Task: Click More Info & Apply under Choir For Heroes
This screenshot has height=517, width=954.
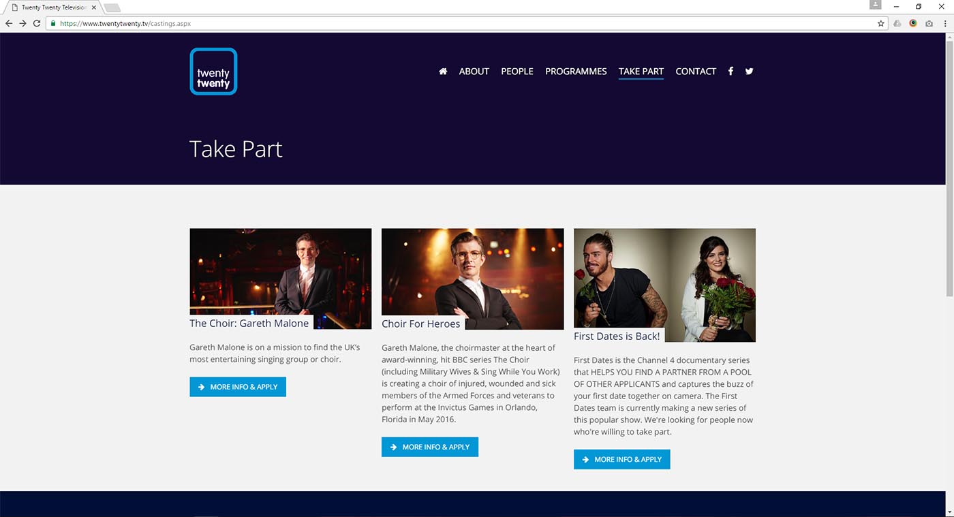Action: coord(430,447)
